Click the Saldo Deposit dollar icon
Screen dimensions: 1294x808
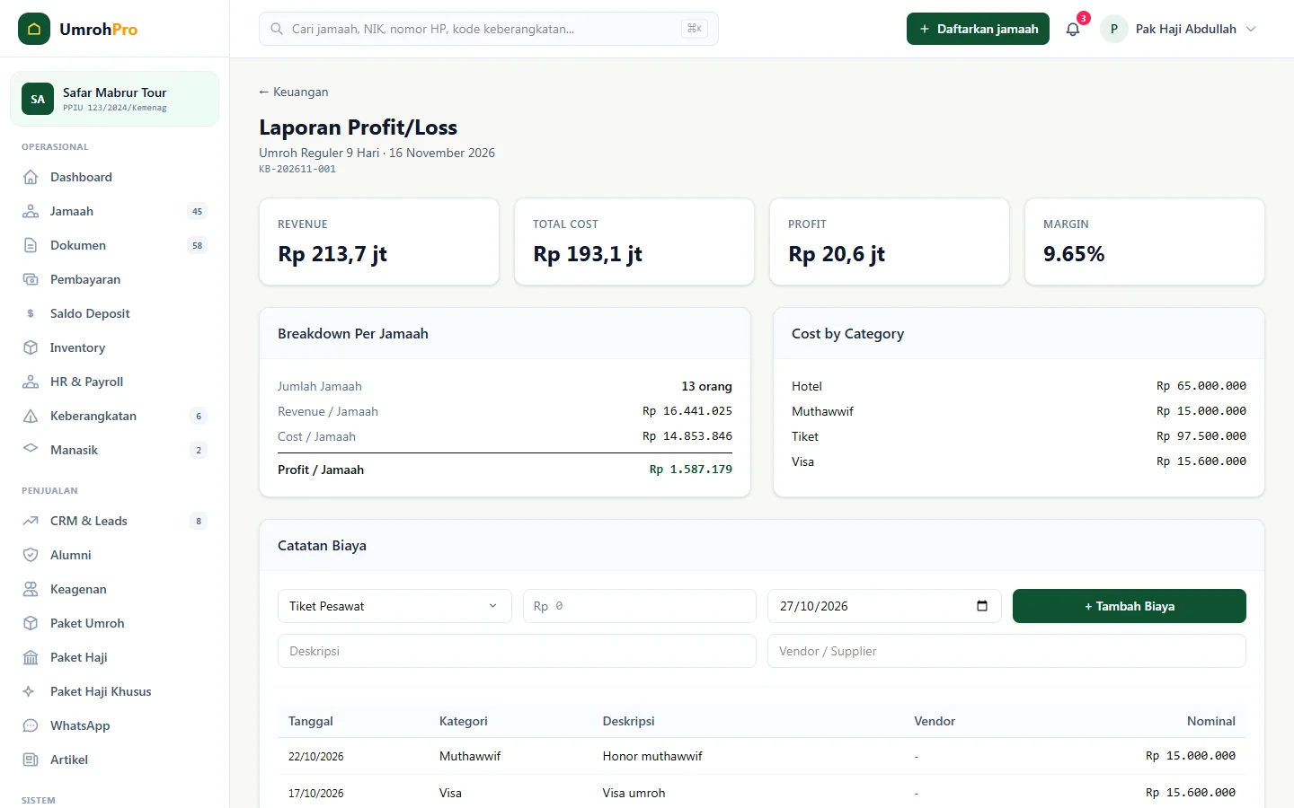pos(31,313)
